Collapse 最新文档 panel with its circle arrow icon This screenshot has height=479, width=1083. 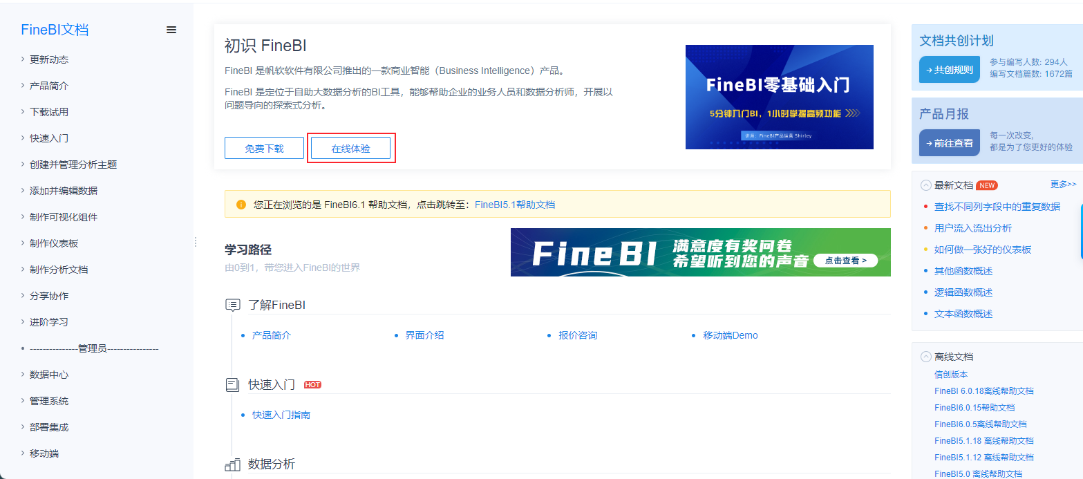pos(926,185)
